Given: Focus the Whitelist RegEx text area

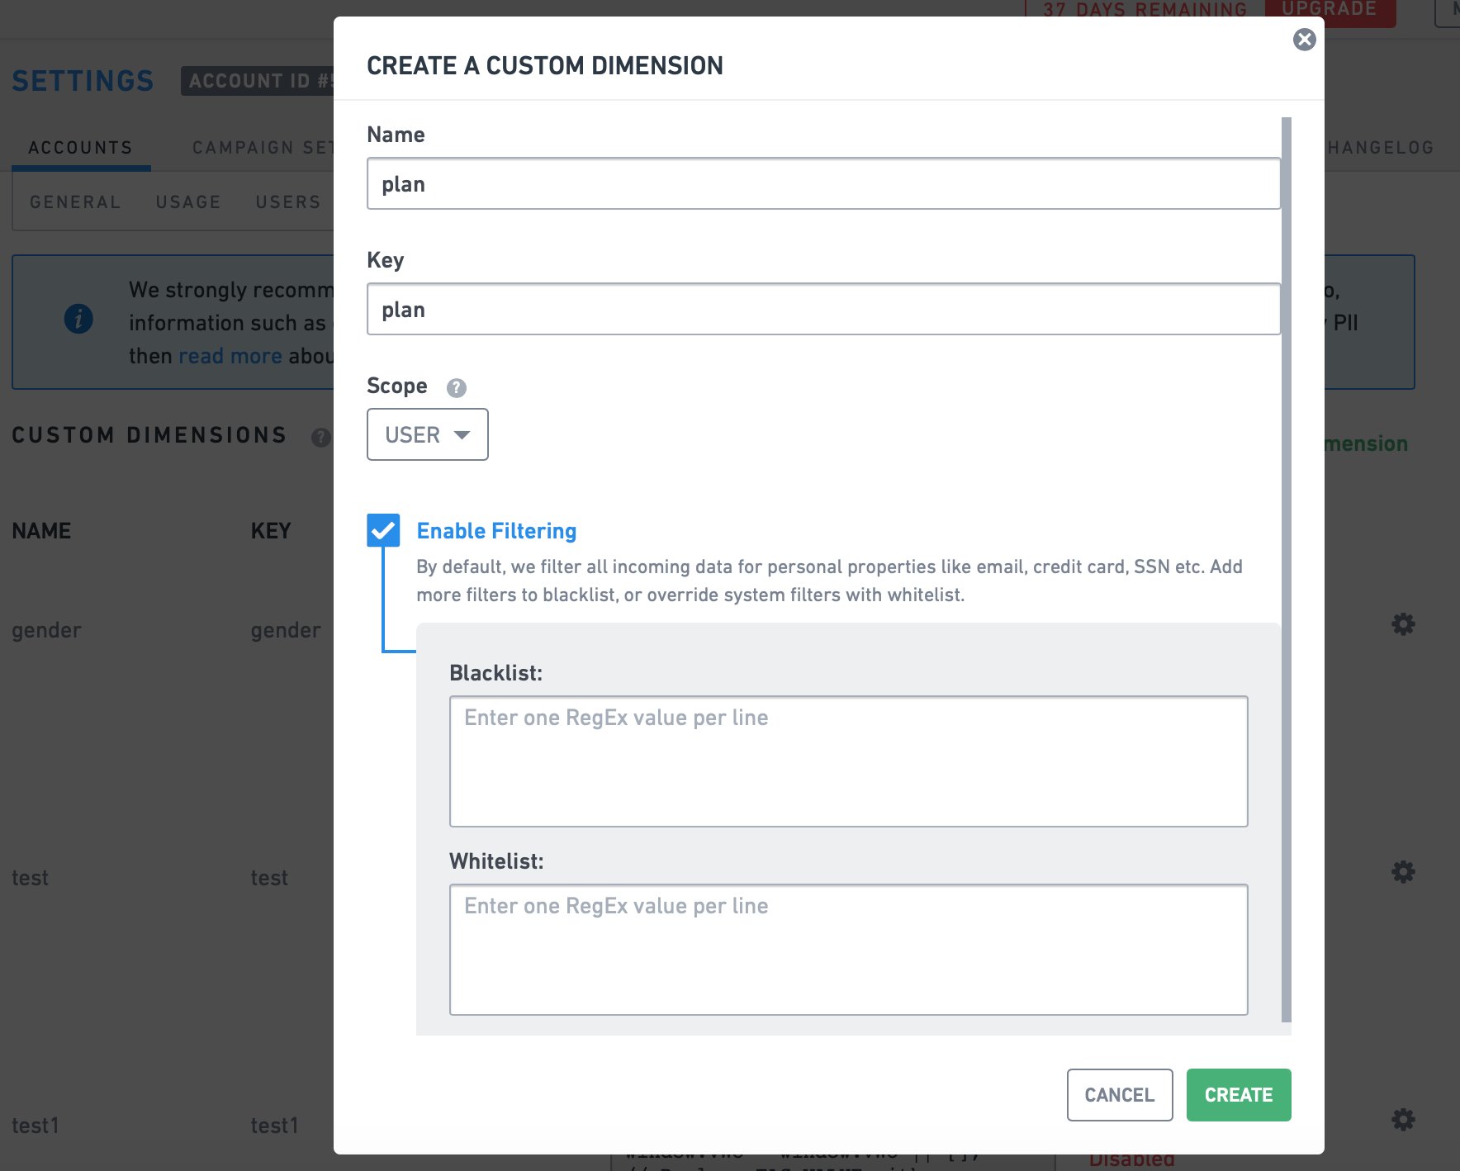Looking at the screenshot, I should coord(849,950).
